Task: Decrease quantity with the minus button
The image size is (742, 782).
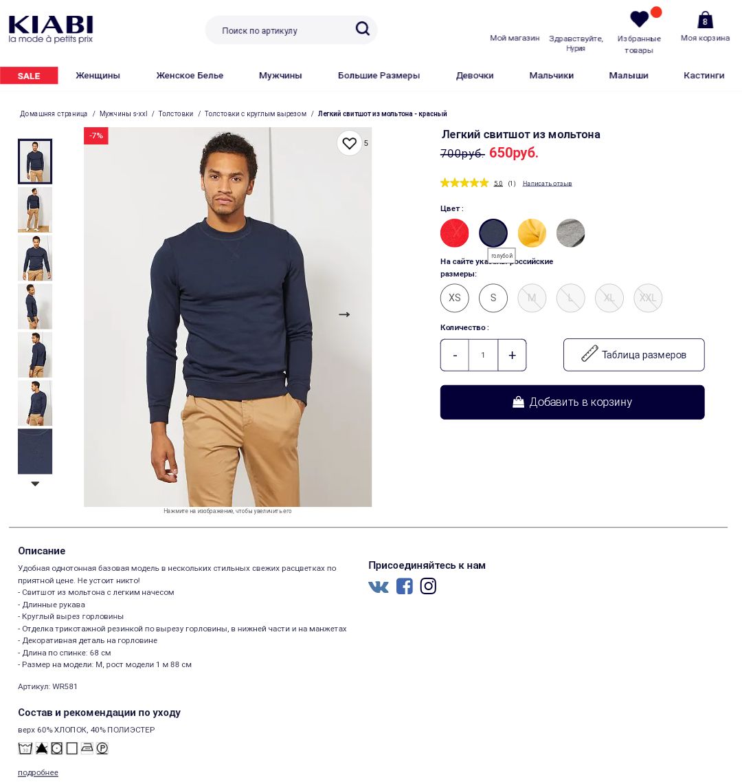Action: point(454,355)
